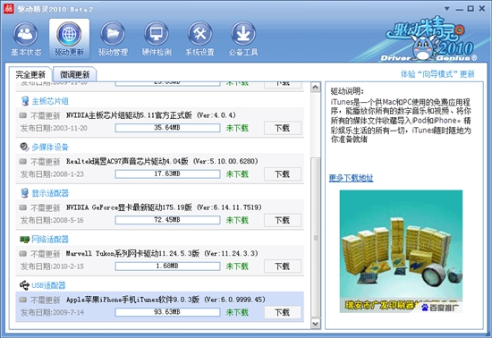Image resolution: width=492 pixels, height=338 pixels.
Task: Click 发布日期:2010-2-15 text
Action: coord(52,266)
